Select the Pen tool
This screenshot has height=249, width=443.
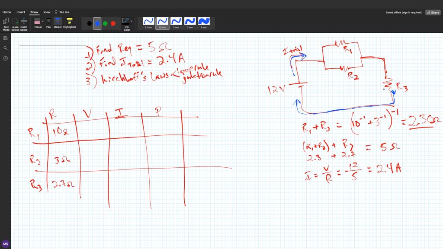[49, 21]
